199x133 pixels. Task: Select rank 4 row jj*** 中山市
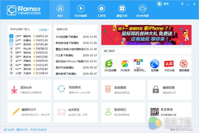[29, 49]
